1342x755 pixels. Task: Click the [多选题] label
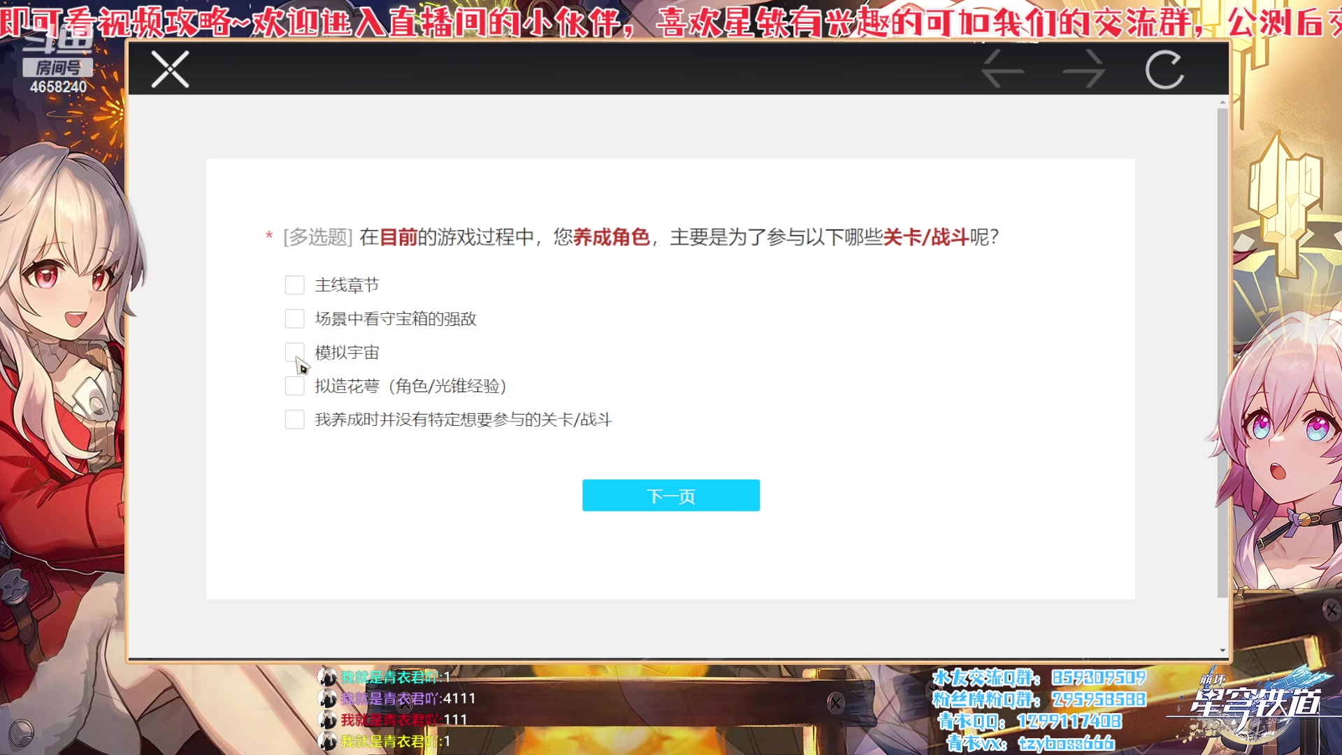[318, 237]
